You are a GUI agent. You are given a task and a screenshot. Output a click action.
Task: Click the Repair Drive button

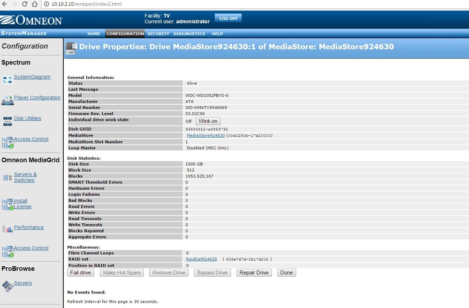pos(254,272)
